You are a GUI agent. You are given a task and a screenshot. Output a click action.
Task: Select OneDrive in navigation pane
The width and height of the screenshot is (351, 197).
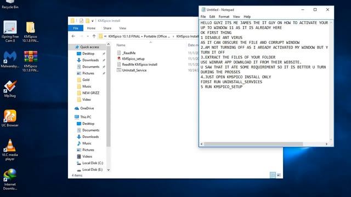[x=84, y=108]
